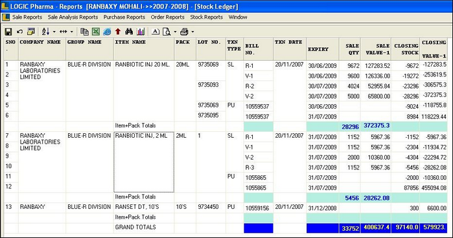Select the 'RANBIOTIC INJ, 2 ML' item cell
Screen dimensions: 453x238
coord(144,162)
